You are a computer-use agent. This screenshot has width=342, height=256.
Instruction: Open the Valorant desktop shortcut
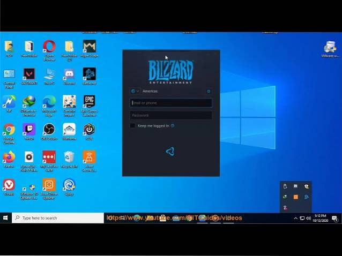coord(29,74)
